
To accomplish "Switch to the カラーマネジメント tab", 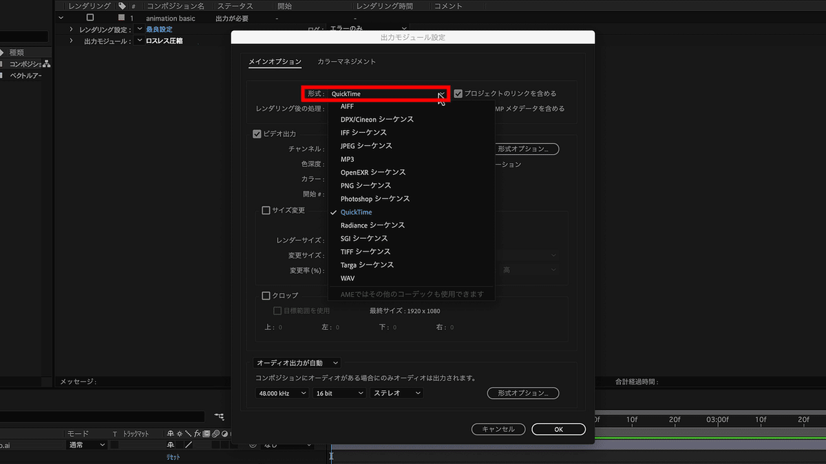I will click(x=346, y=62).
